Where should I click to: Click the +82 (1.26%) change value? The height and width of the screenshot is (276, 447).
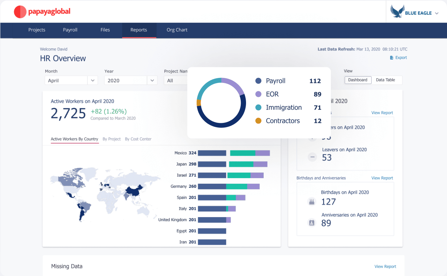point(109,112)
